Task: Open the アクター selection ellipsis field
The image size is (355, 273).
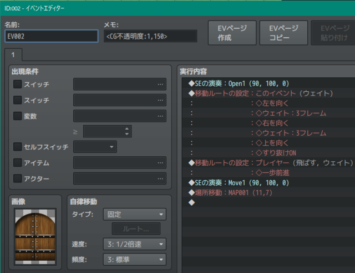Action: tap(120, 178)
